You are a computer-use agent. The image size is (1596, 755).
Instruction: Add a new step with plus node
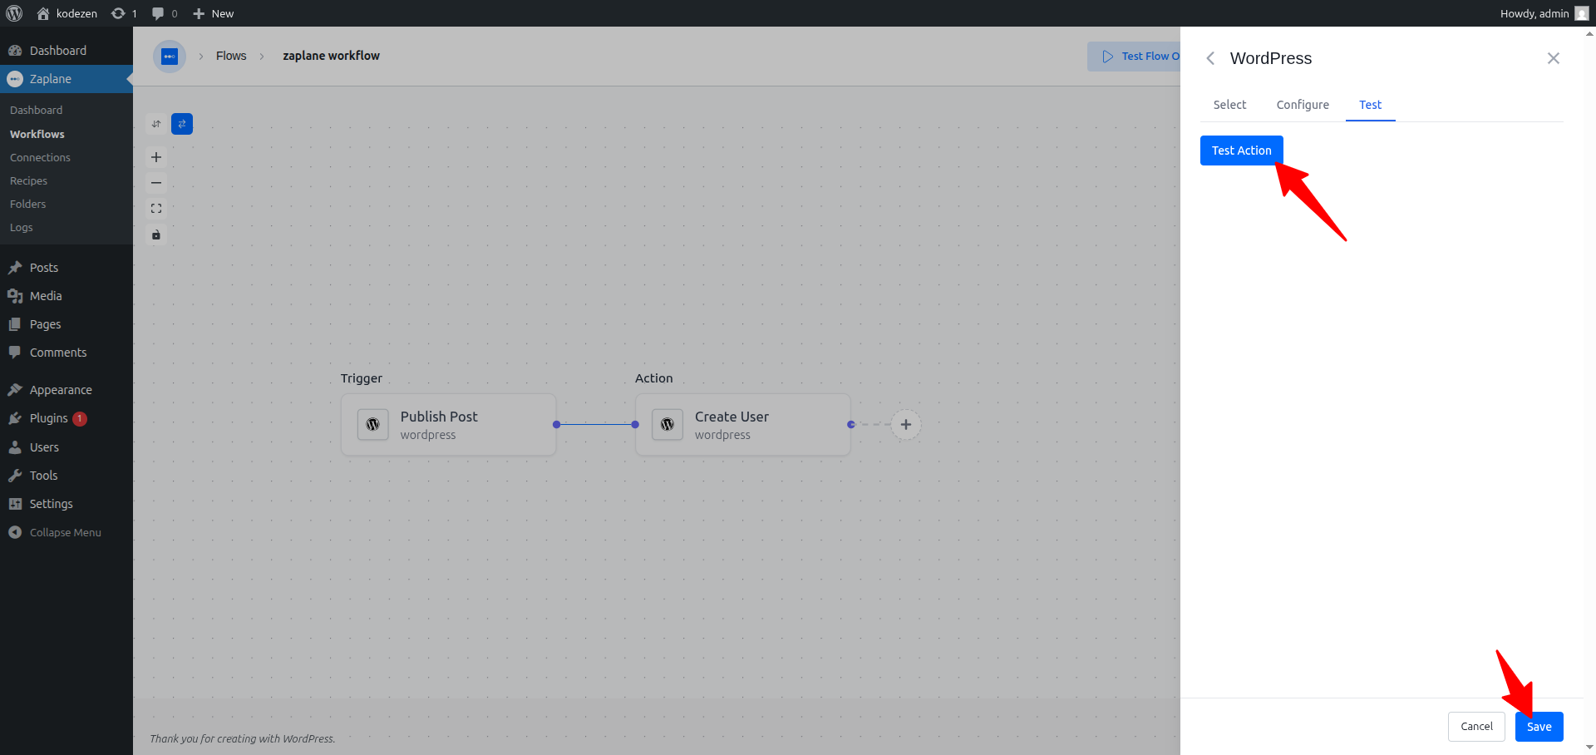906,424
